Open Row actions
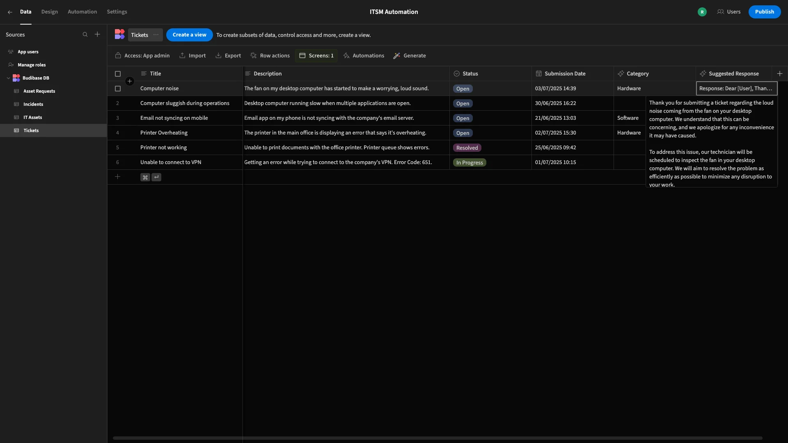Image resolution: width=788 pixels, height=443 pixels. [x=270, y=56]
